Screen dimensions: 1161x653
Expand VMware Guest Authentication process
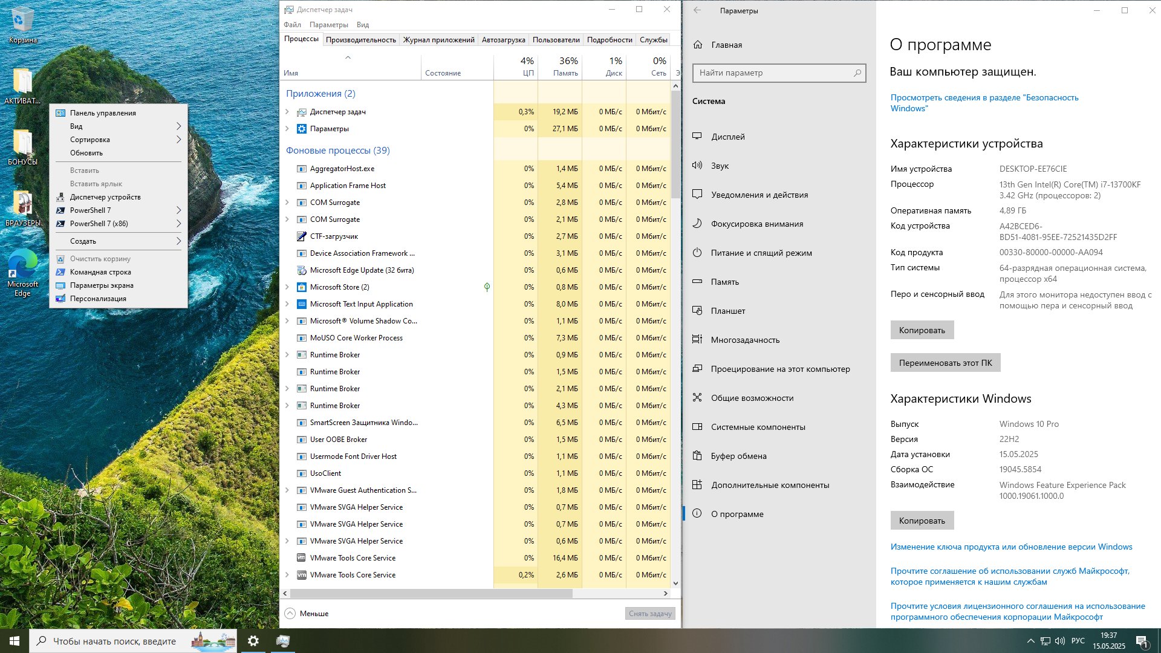(x=287, y=490)
